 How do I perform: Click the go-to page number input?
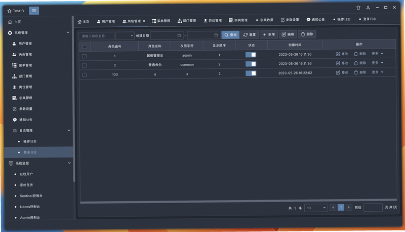(373, 207)
